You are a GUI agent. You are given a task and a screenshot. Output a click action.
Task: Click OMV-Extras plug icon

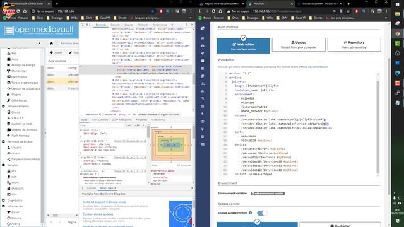(x=9, y=100)
